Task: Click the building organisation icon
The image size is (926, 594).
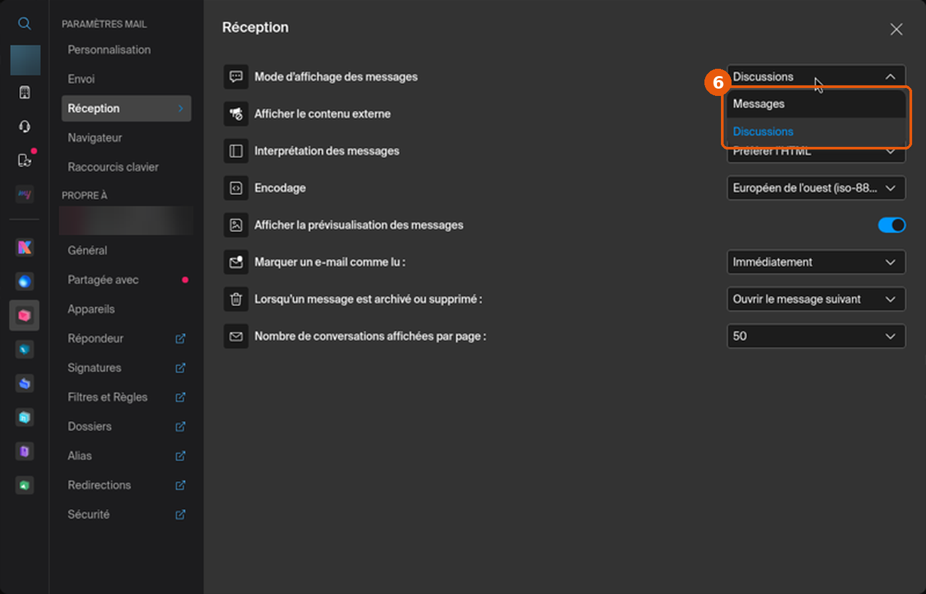Action: click(x=24, y=93)
